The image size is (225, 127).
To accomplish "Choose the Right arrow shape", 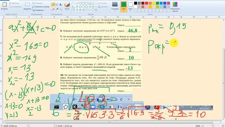I will [87, 7].
